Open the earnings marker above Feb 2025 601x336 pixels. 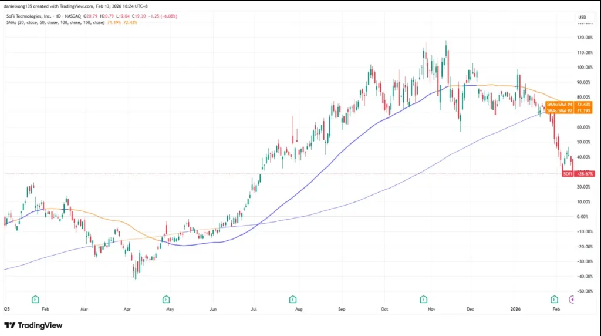35,299
